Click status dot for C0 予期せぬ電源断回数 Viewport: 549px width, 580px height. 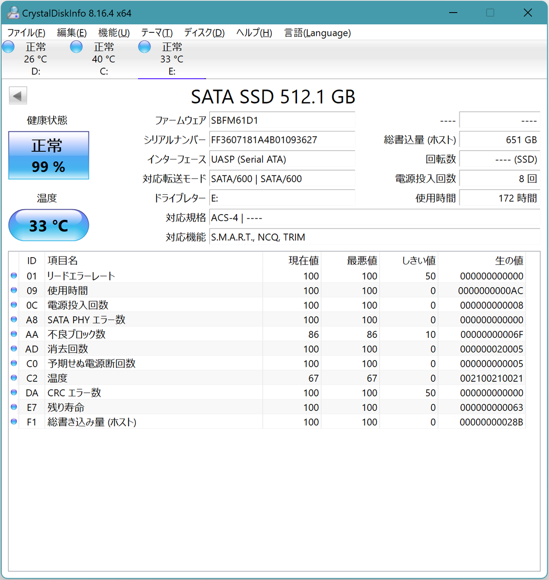[x=14, y=363]
